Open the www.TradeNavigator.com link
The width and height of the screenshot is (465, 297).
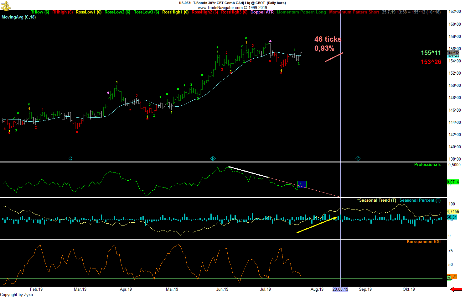click(x=220, y=8)
